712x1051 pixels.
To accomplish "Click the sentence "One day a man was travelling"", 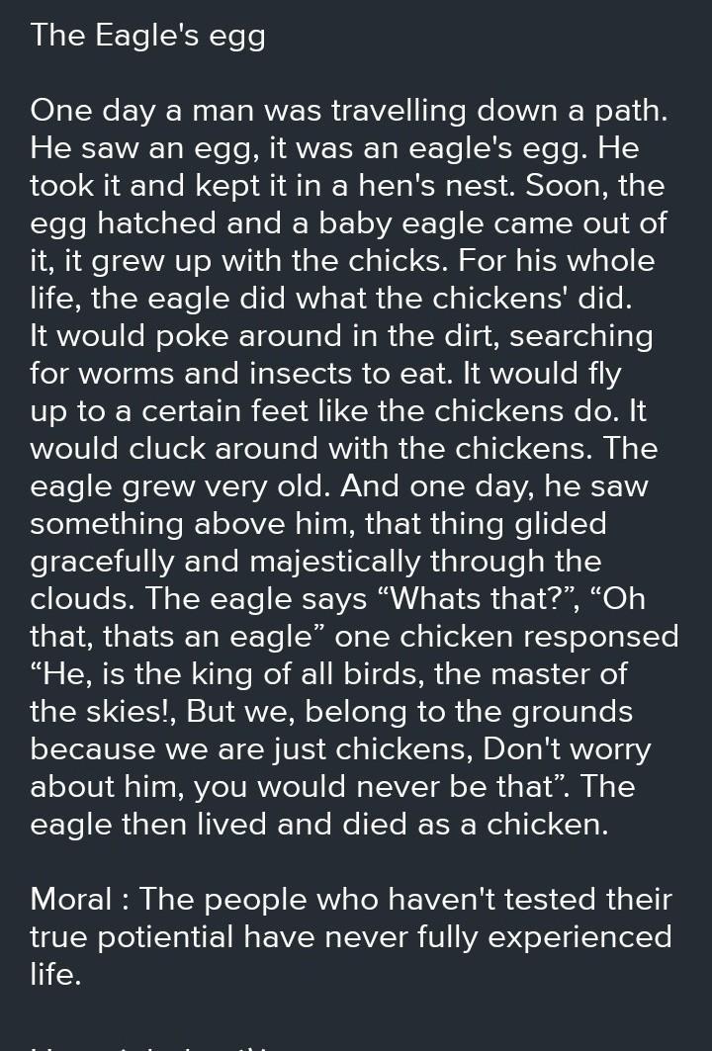I will point(247,111).
